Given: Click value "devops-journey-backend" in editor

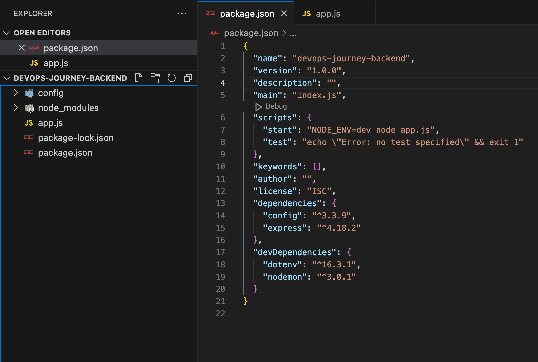Looking at the screenshot, I should click(x=351, y=59).
